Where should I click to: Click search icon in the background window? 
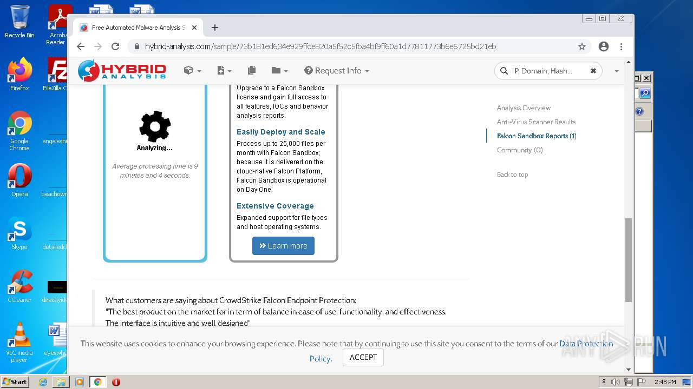coord(644,93)
